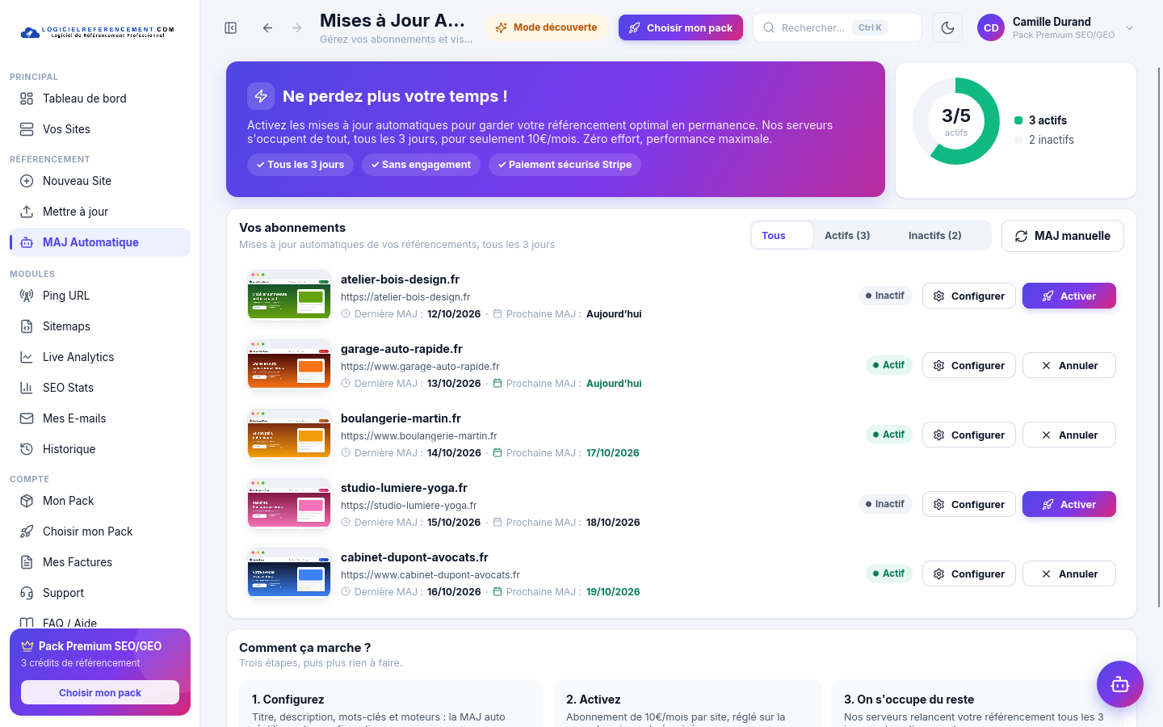
Task: Click the Ping URL antenna icon
Action: (x=27, y=296)
